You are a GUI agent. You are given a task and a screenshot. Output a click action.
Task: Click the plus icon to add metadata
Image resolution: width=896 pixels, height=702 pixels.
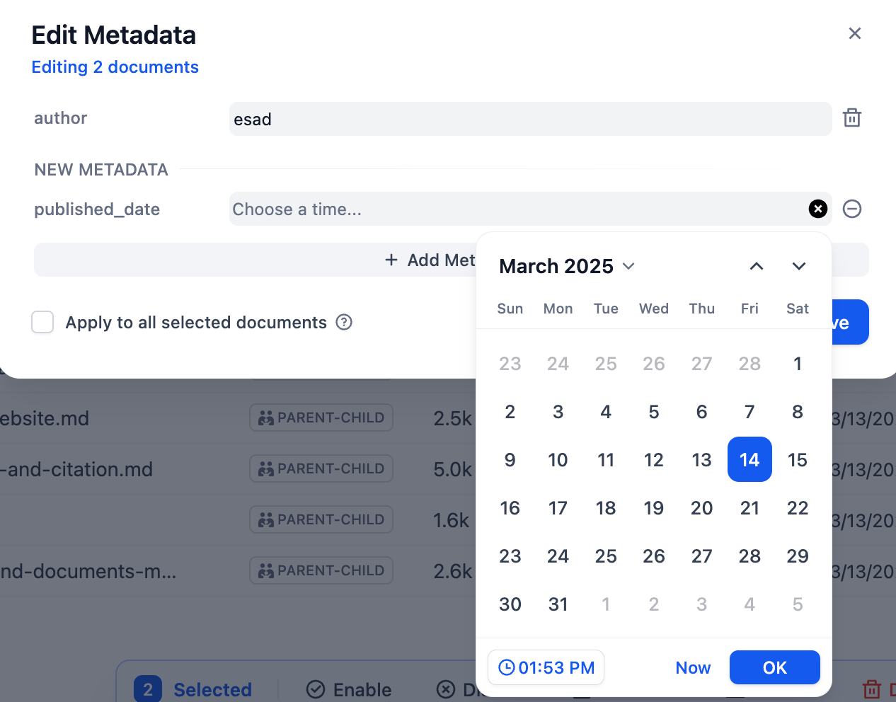(x=391, y=260)
